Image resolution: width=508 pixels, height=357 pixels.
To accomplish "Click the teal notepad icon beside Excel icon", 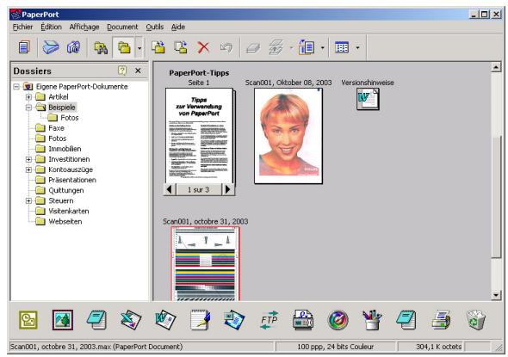I will (96, 320).
